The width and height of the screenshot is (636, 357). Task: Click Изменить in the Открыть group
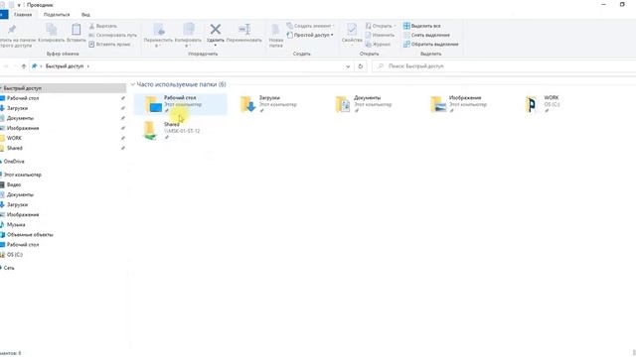click(380, 36)
